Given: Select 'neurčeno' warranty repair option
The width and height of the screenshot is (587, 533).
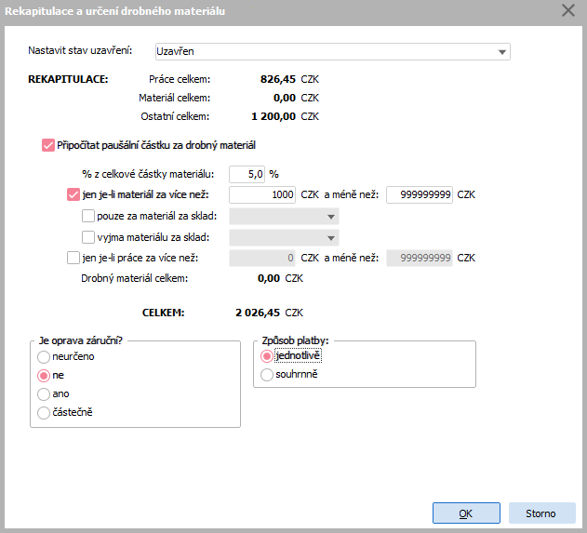Looking at the screenshot, I should [43, 356].
